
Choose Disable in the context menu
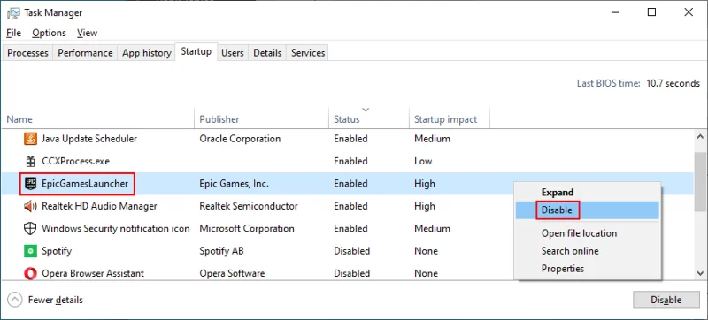tap(587, 210)
